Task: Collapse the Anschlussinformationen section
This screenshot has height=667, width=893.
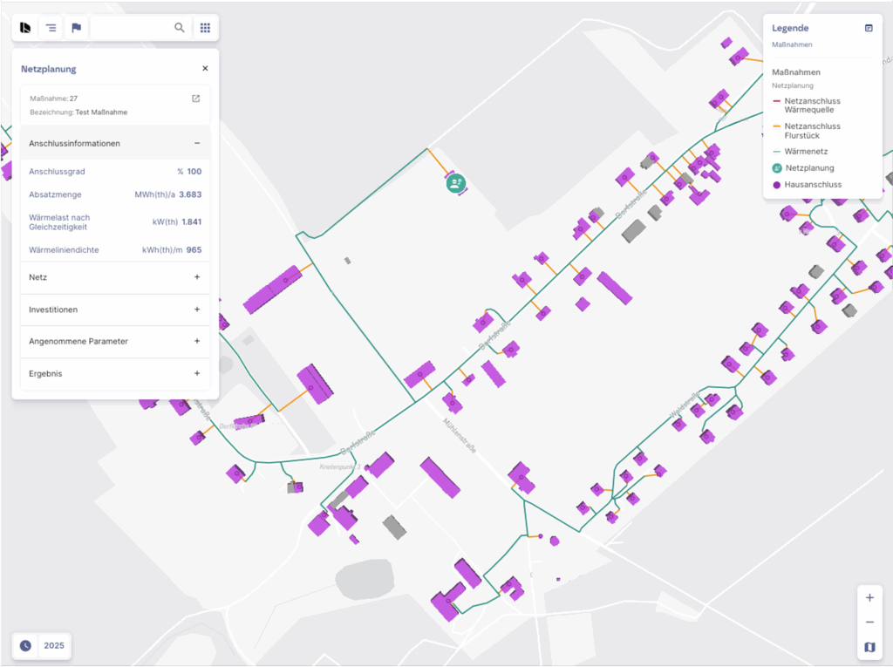Action: pyautogui.click(x=197, y=143)
